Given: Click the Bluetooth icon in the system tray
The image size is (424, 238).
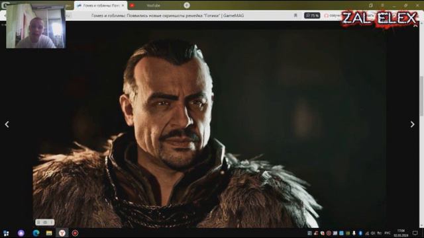Looking at the screenshot, I should click(360, 233).
